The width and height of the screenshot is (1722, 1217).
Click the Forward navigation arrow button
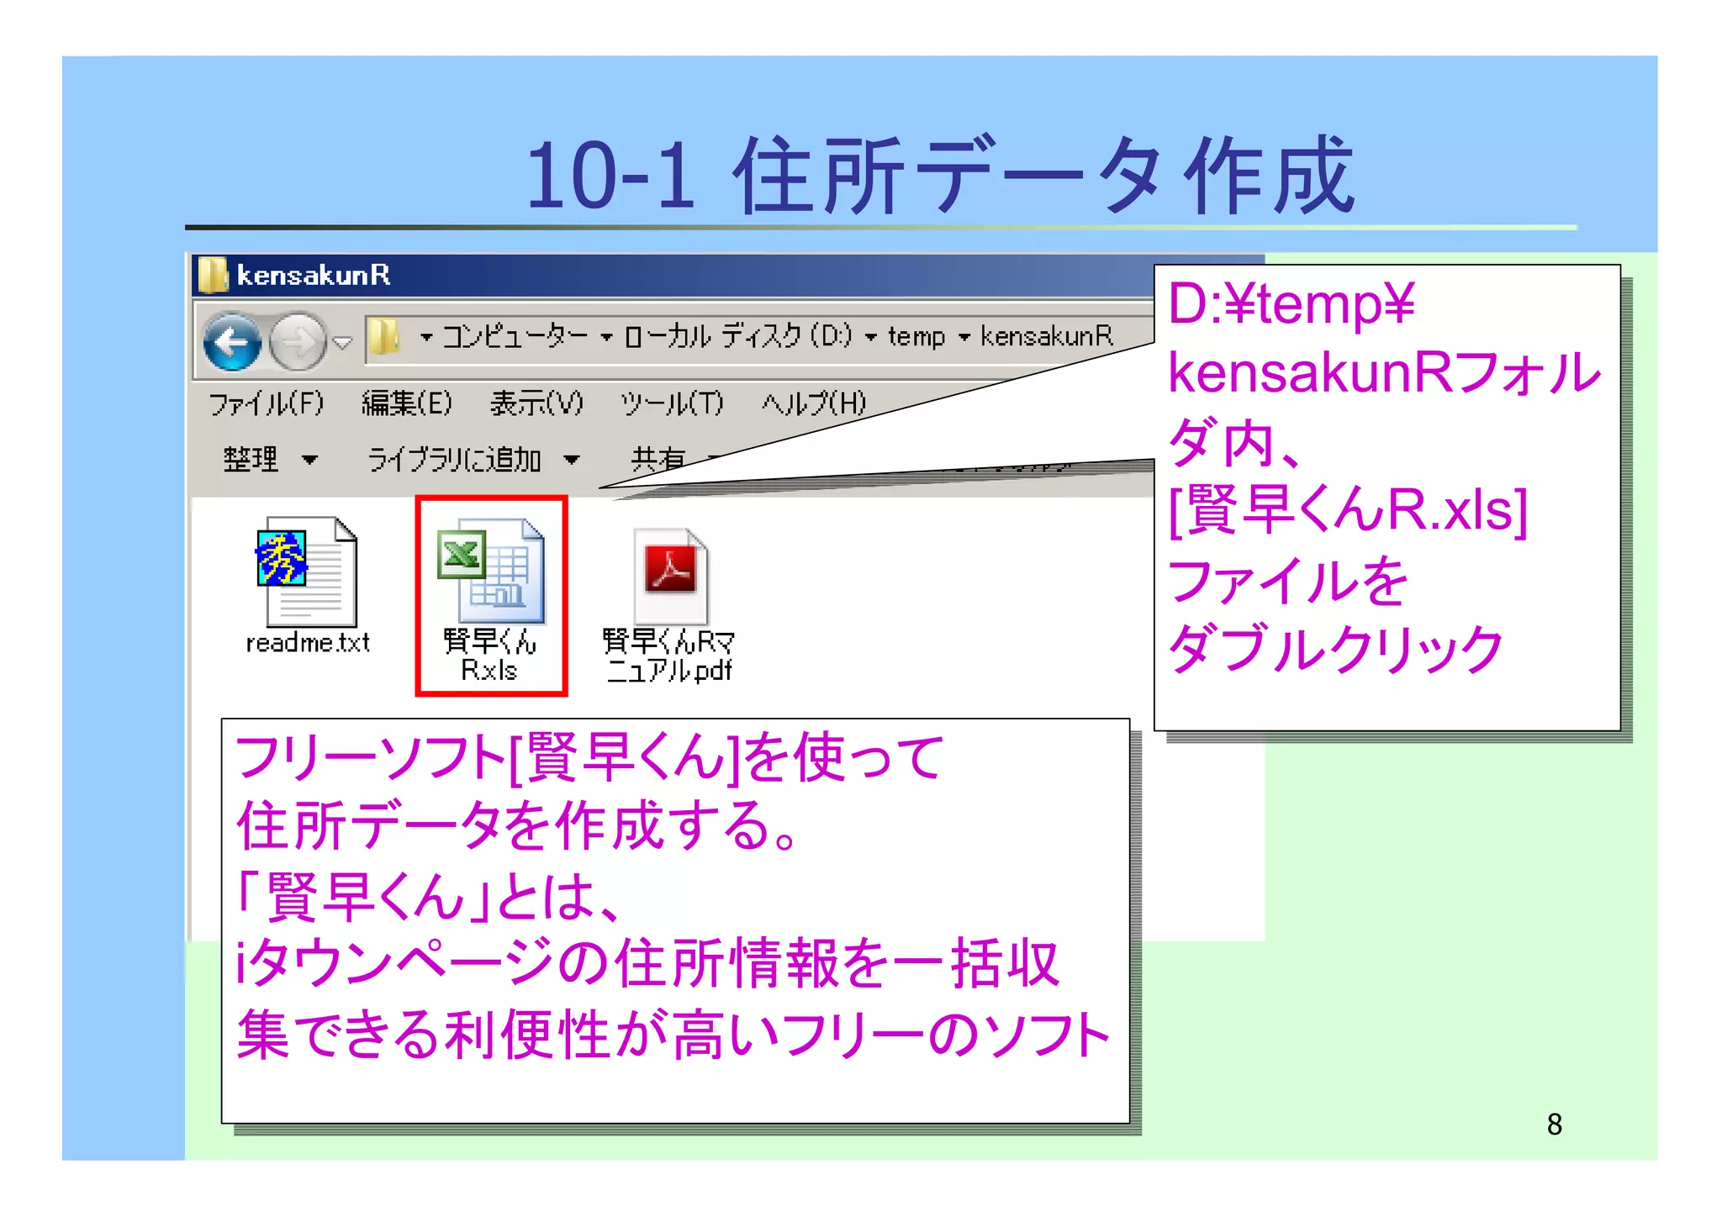click(298, 341)
